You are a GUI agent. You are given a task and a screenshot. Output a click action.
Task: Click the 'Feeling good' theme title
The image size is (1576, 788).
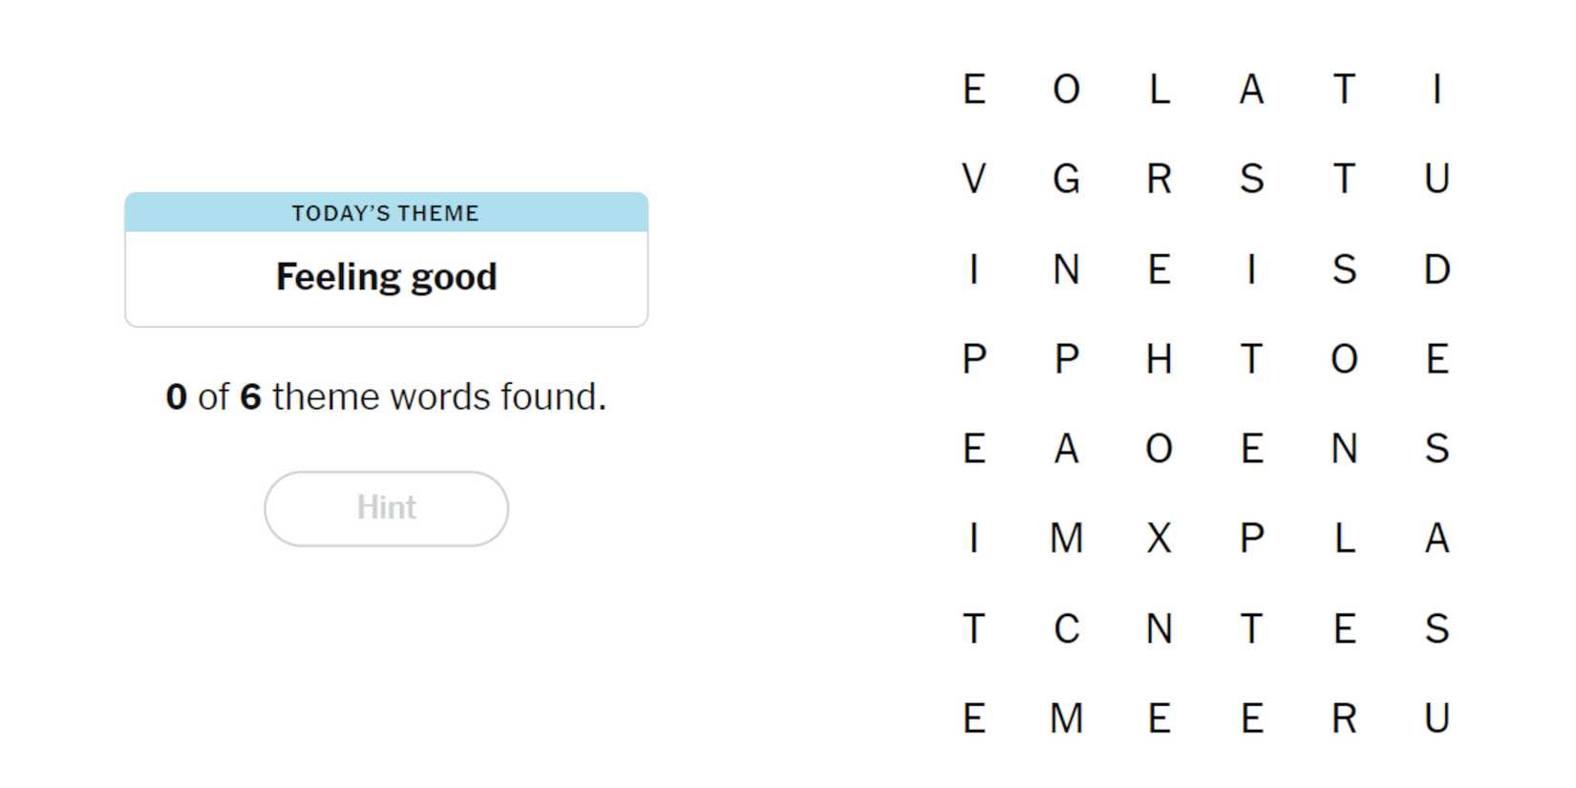386,277
